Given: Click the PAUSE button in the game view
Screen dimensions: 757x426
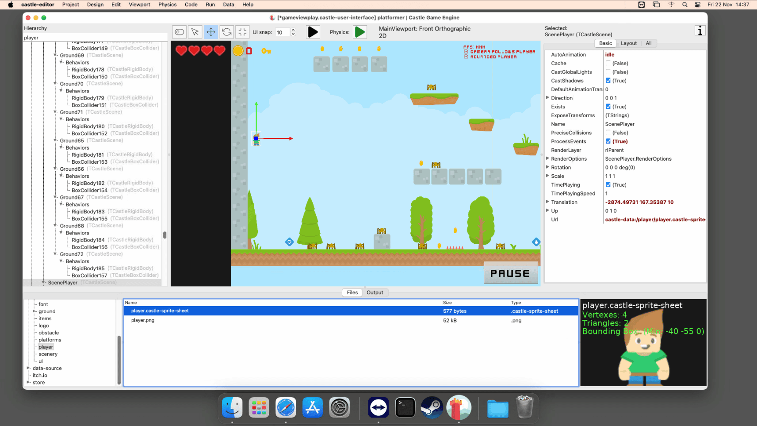Looking at the screenshot, I should coord(511,273).
